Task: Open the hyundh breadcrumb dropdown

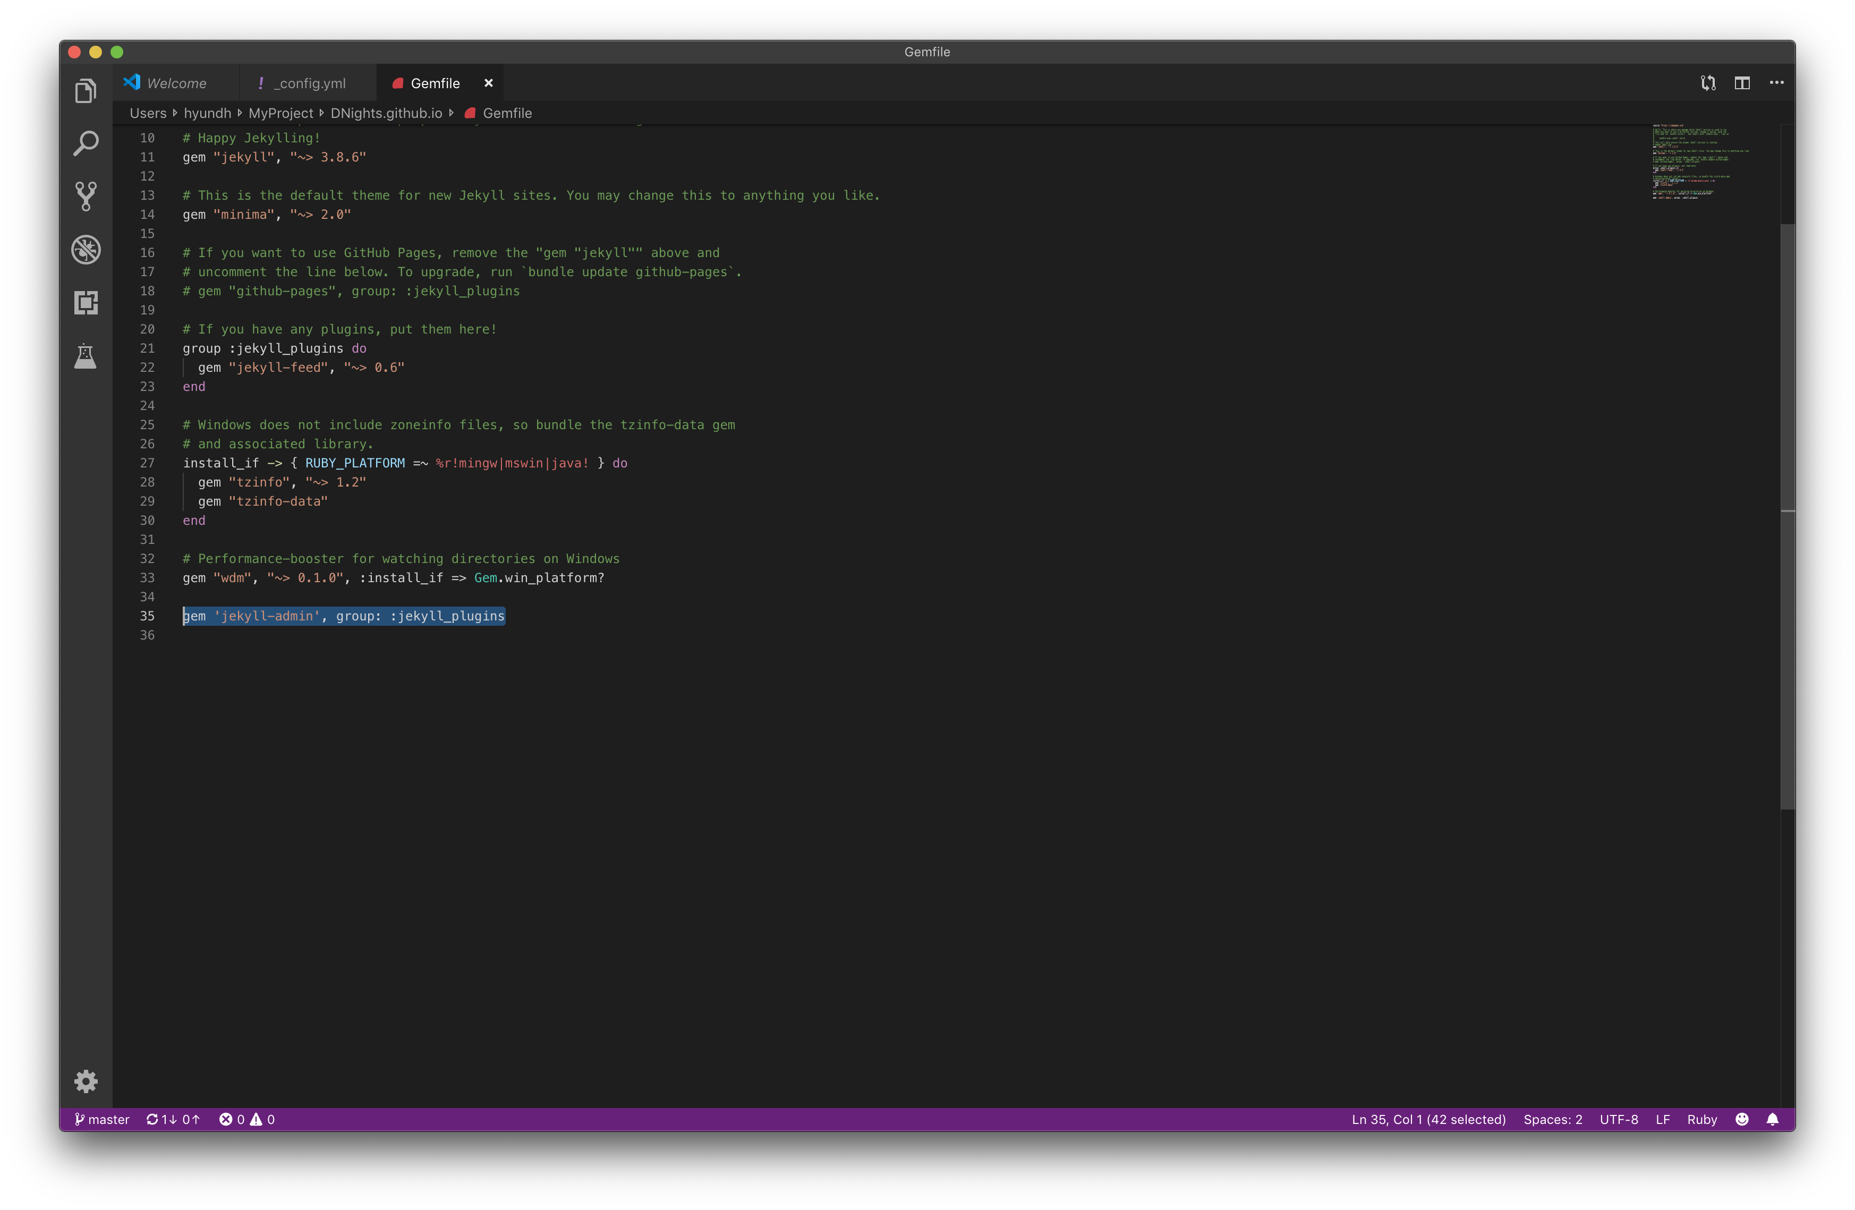Action: 207,113
